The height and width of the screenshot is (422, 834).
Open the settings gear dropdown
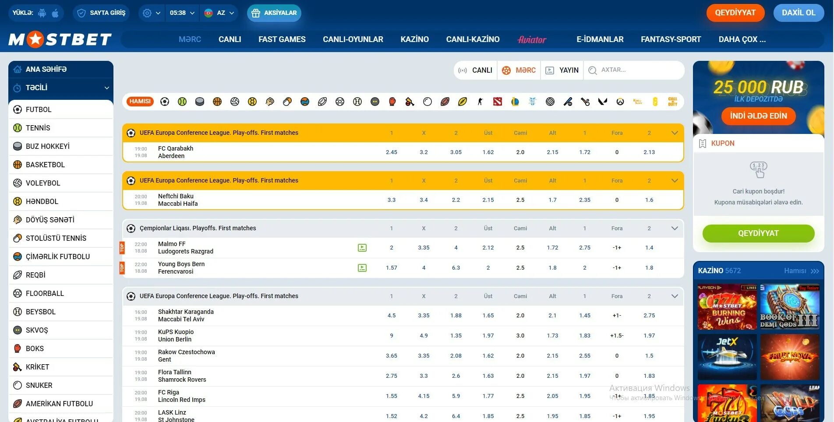coord(152,13)
